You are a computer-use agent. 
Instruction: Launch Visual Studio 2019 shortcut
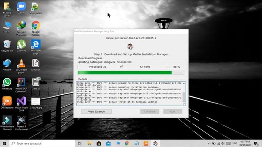point(21,104)
